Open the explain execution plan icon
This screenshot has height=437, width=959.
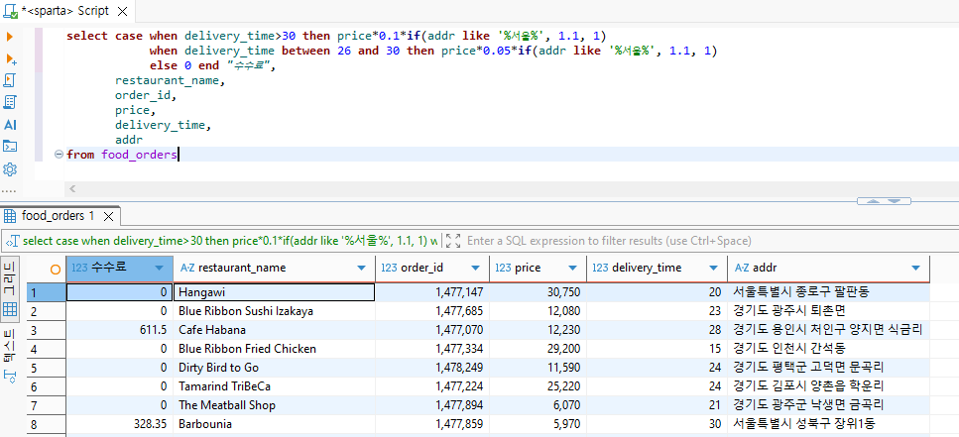pos(10,102)
